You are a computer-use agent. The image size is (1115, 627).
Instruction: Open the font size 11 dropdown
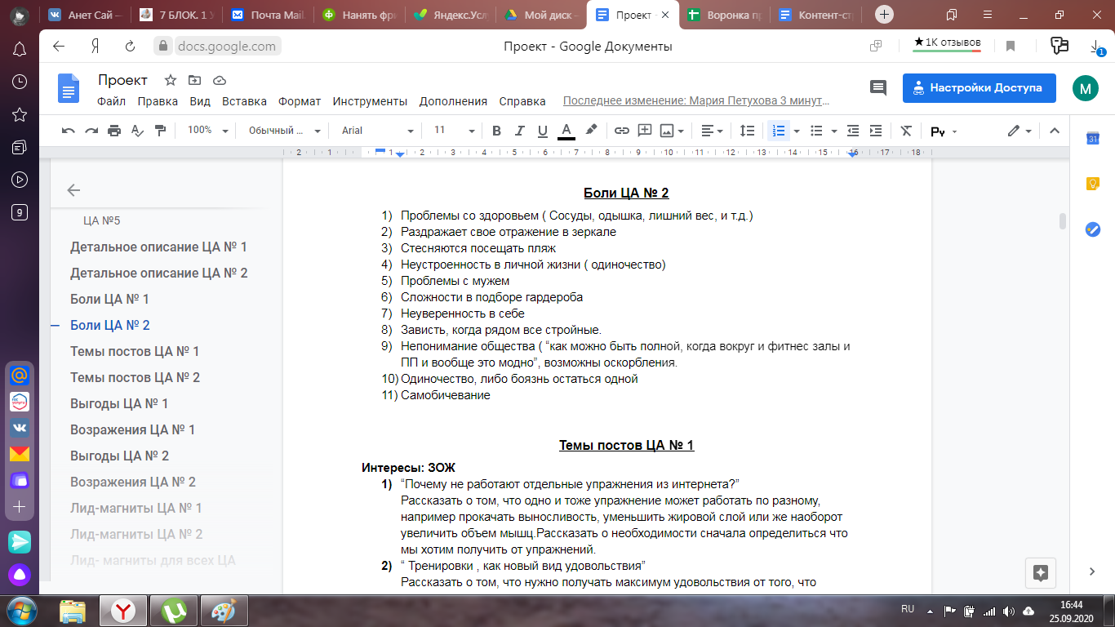pos(454,131)
